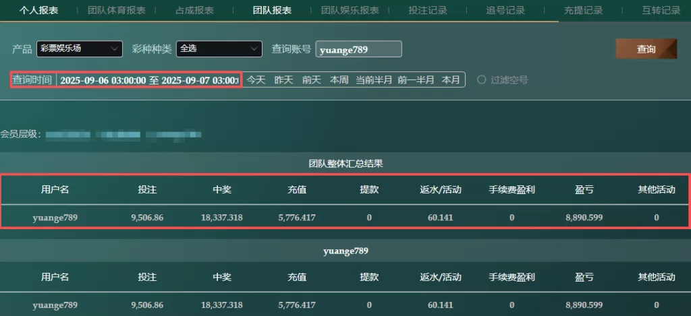Expand the 彩种种类 dropdown showing 全选

pos(219,49)
